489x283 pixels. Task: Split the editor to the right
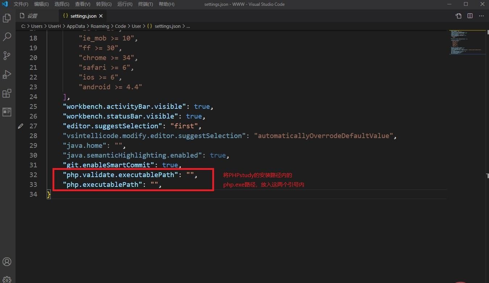coord(470,16)
